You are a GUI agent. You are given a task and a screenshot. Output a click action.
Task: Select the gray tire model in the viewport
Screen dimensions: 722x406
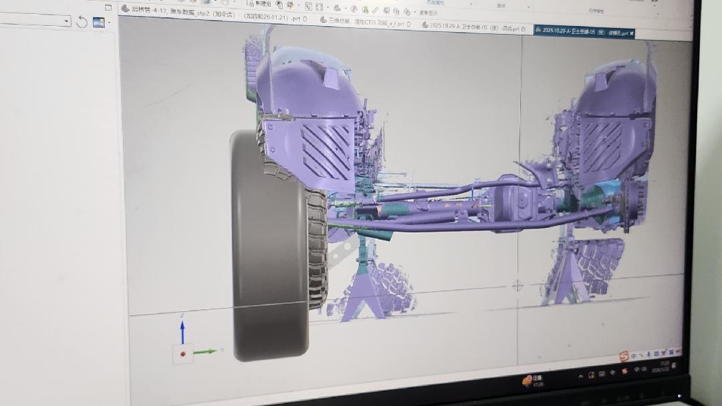click(x=267, y=247)
